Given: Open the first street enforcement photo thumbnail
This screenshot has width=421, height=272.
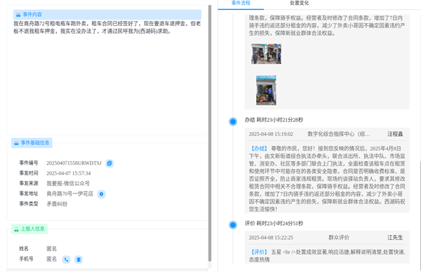Looking at the screenshot, I should 267,54.
